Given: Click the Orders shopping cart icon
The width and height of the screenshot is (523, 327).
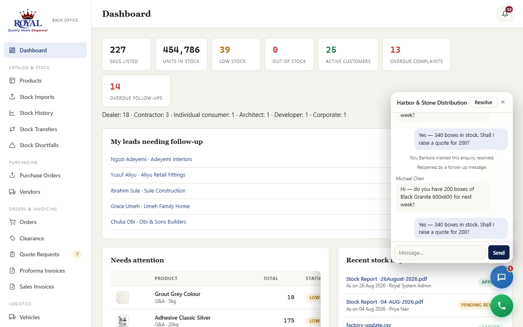Looking at the screenshot, I should tap(12, 222).
